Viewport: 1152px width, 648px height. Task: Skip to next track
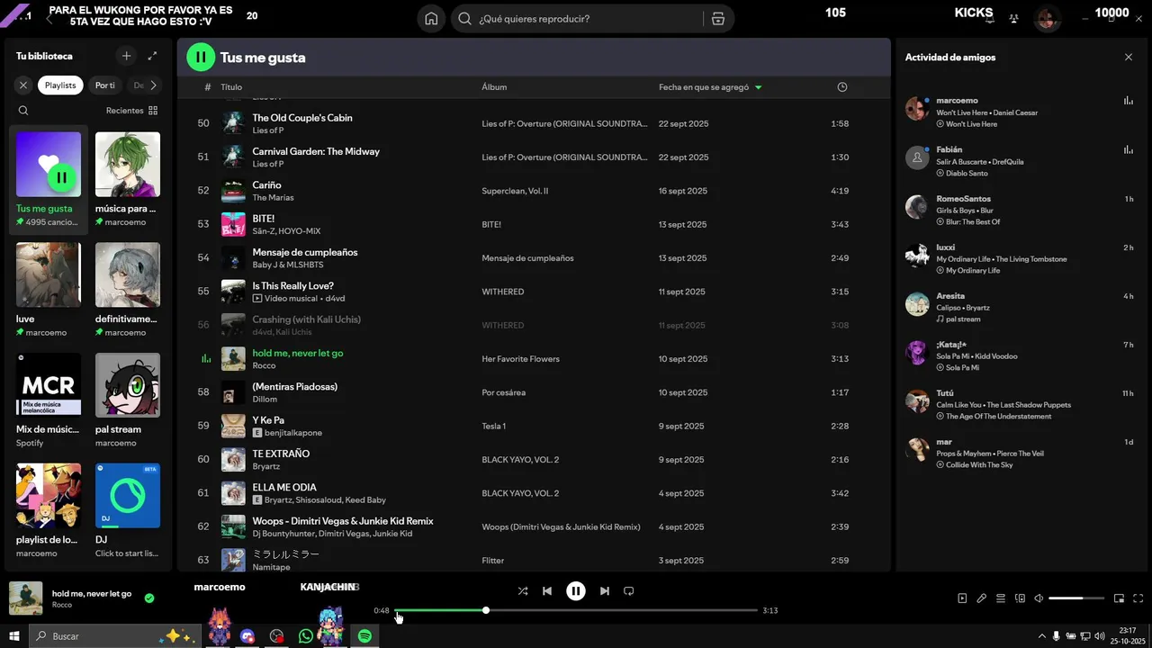pyautogui.click(x=605, y=591)
